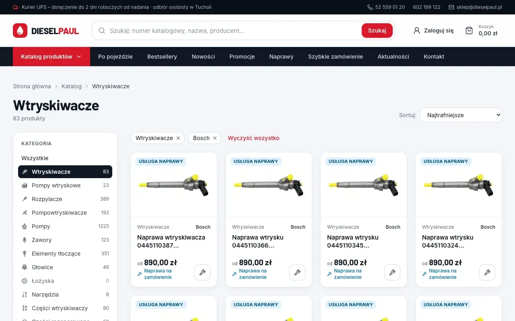
Task: Click wrench button on Naprawa wtrysku 0445110366 card
Action: (x=297, y=272)
